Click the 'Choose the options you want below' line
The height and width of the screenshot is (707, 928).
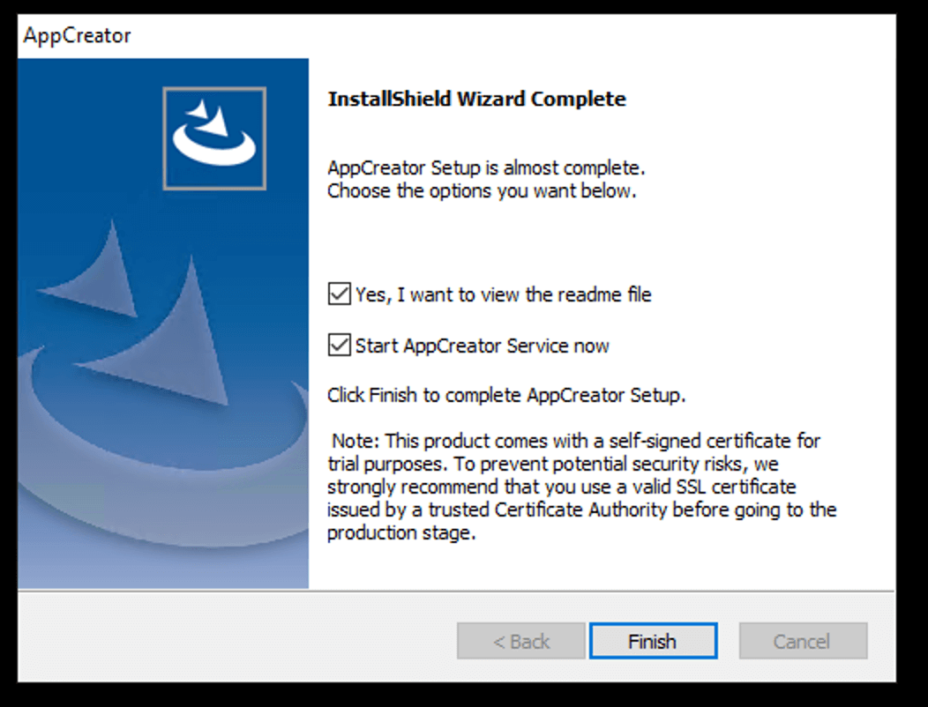coord(481,190)
